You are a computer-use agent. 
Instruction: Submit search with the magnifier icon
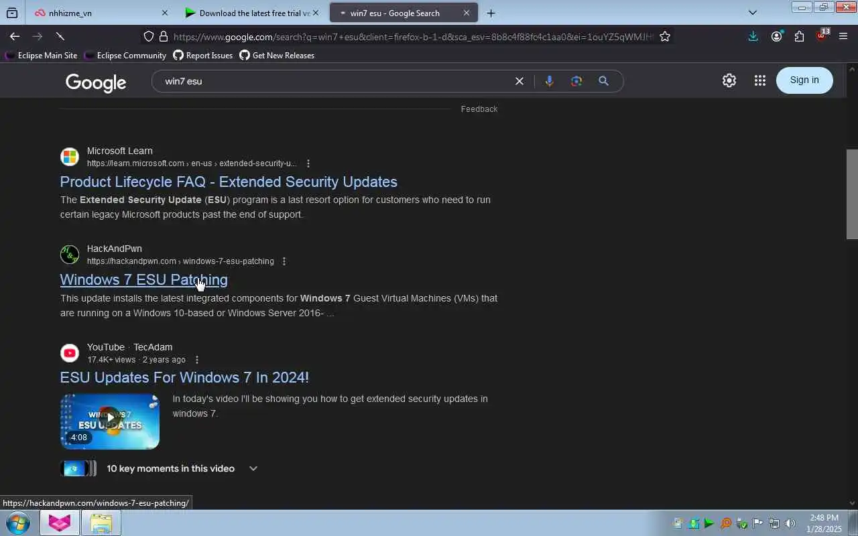coord(603,81)
